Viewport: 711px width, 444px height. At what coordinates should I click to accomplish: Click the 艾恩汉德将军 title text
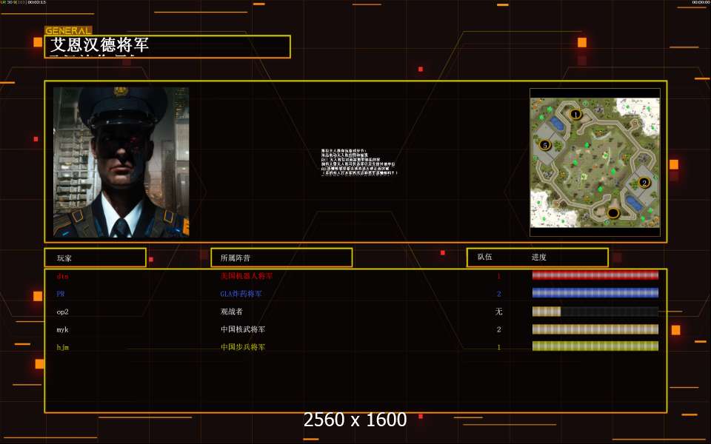99,45
